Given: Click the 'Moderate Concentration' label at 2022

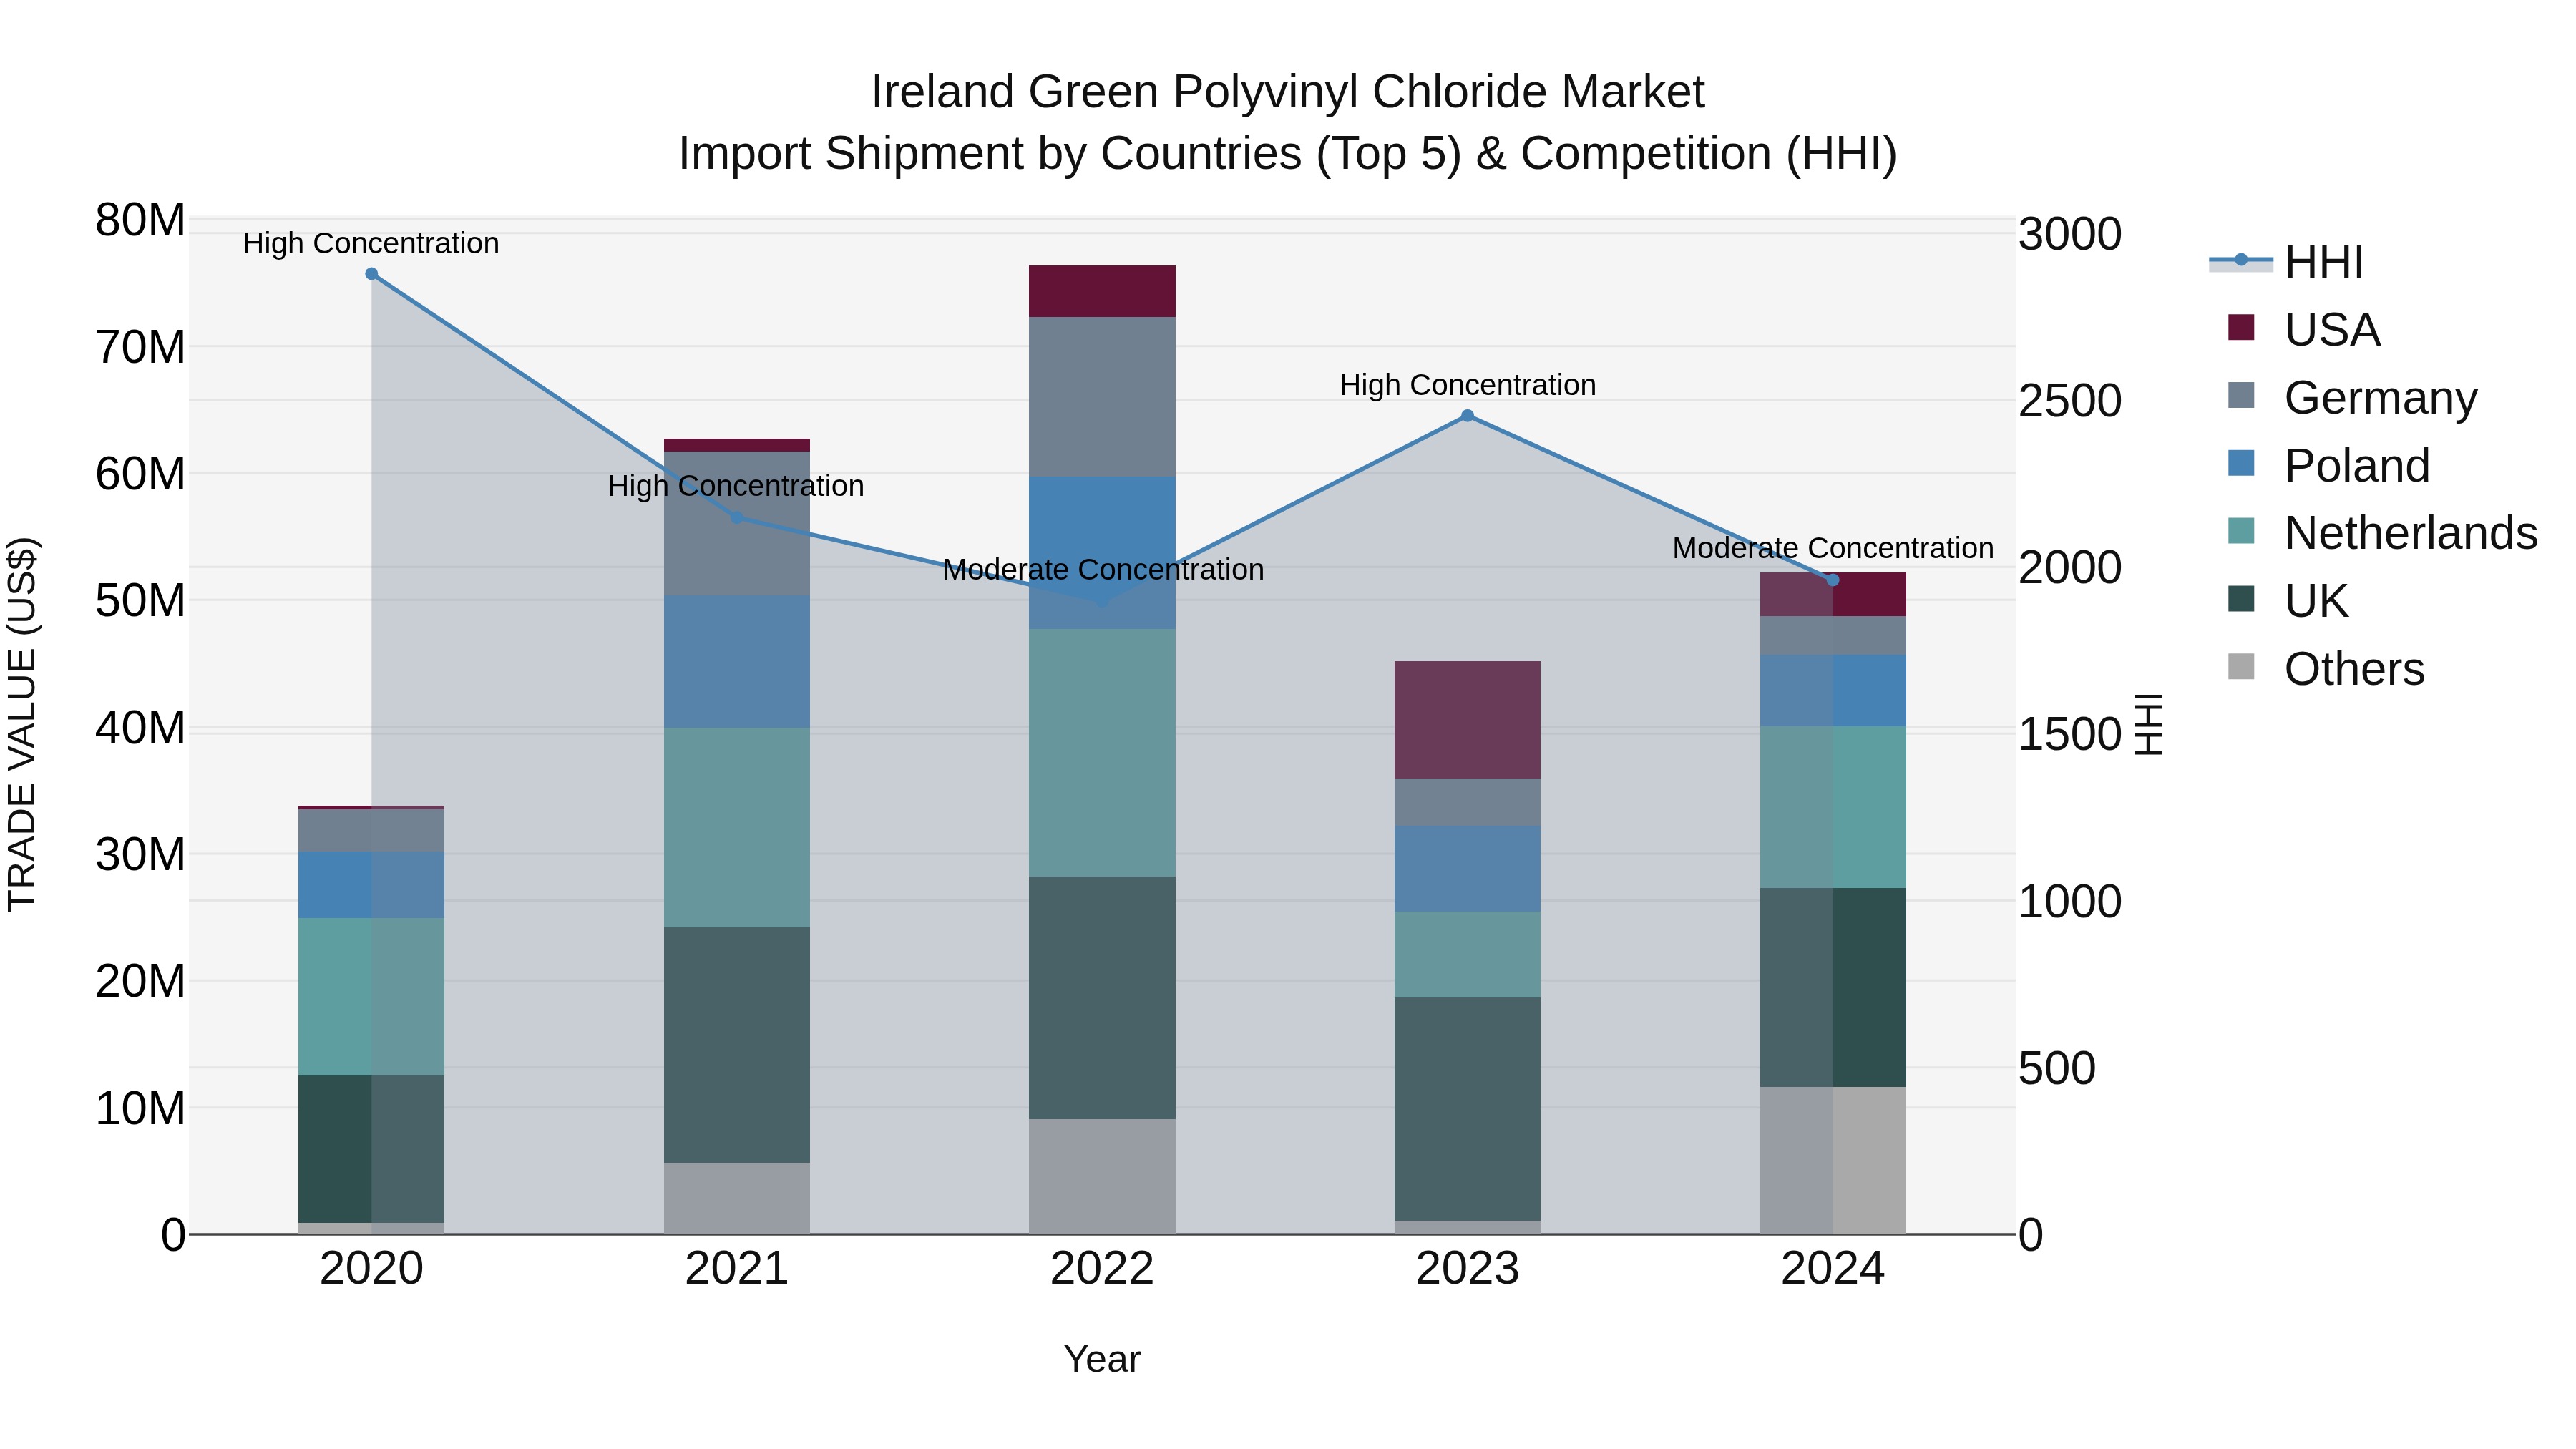Looking at the screenshot, I should [x=1103, y=569].
